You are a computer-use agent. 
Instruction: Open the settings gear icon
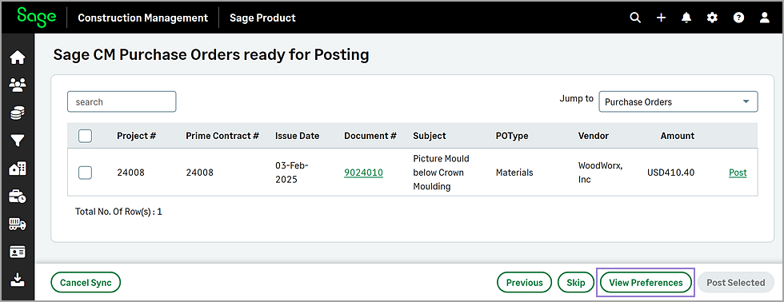[x=712, y=18]
